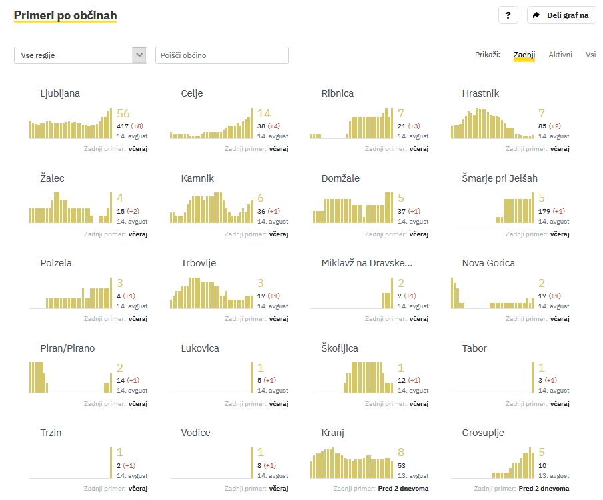Click the Škofljica bar chart
The image size is (603, 500).
[x=352, y=378]
